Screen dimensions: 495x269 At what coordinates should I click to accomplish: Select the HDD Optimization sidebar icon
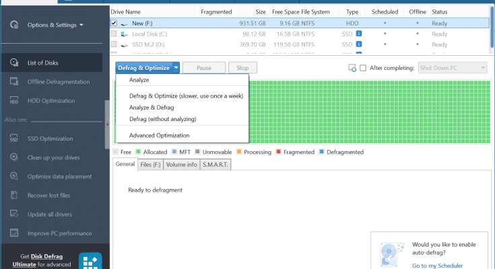pos(13,100)
